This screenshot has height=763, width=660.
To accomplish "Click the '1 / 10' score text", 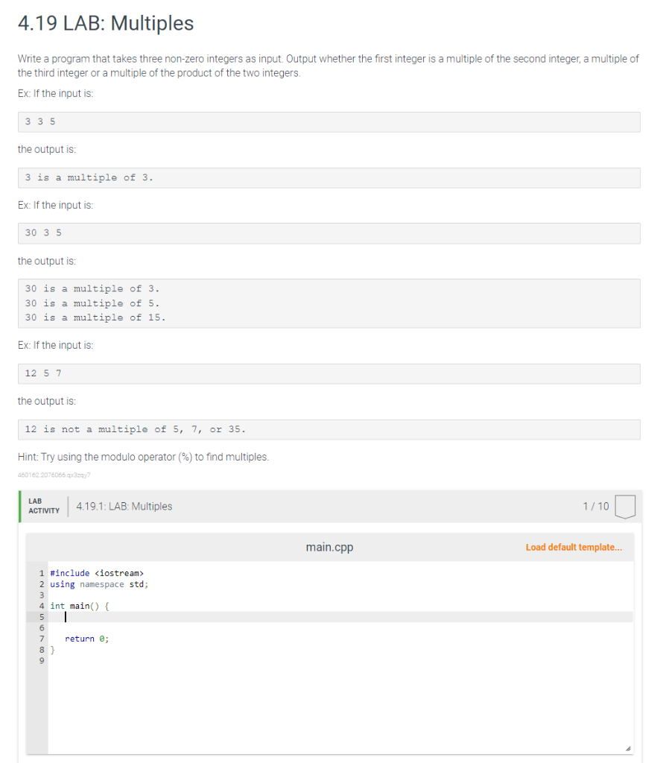I will click(596, 507).
